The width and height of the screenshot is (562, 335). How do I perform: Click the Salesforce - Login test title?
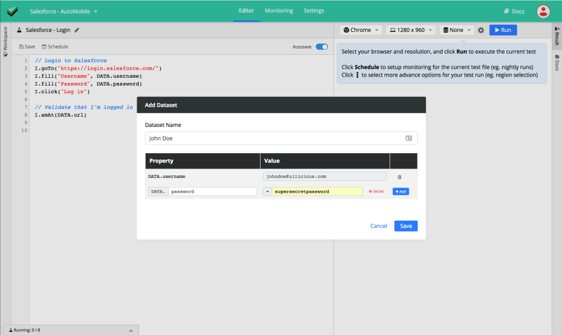(x=48, y=30)
